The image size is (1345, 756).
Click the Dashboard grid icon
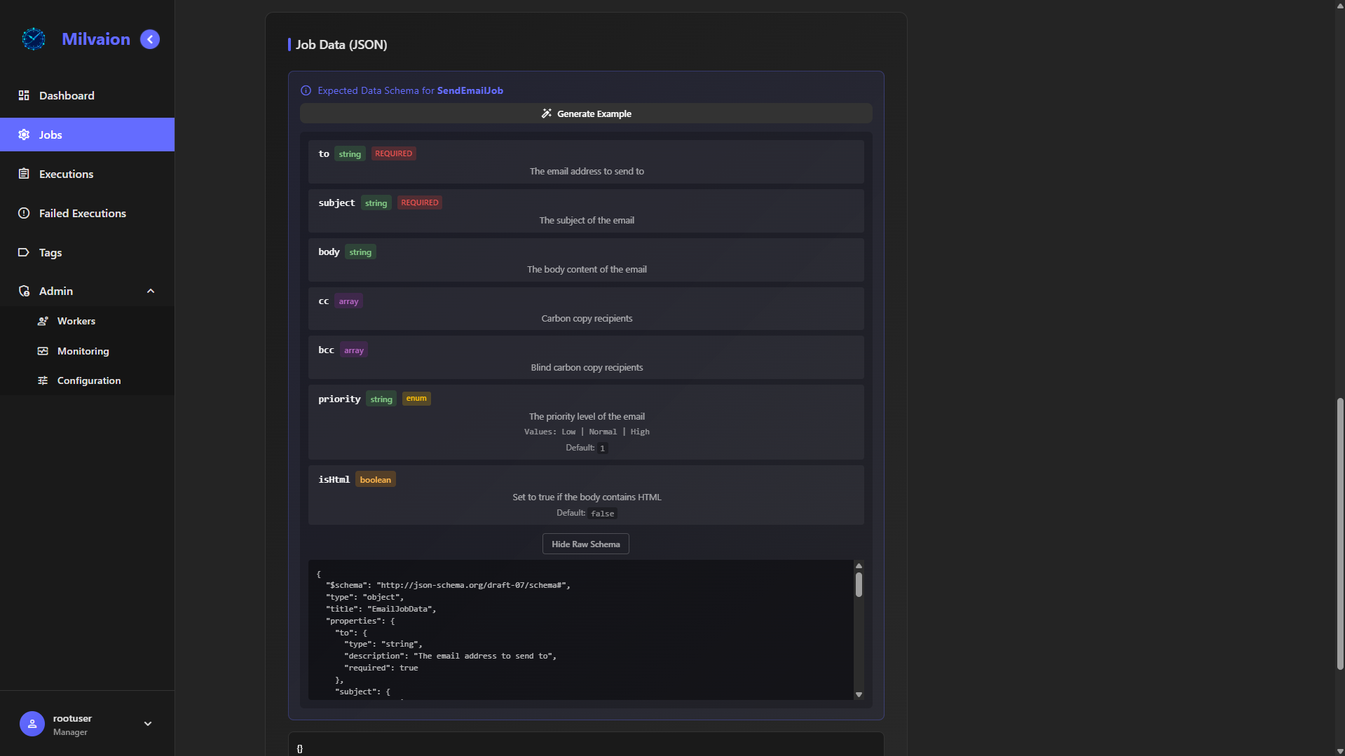pos(24,95)
